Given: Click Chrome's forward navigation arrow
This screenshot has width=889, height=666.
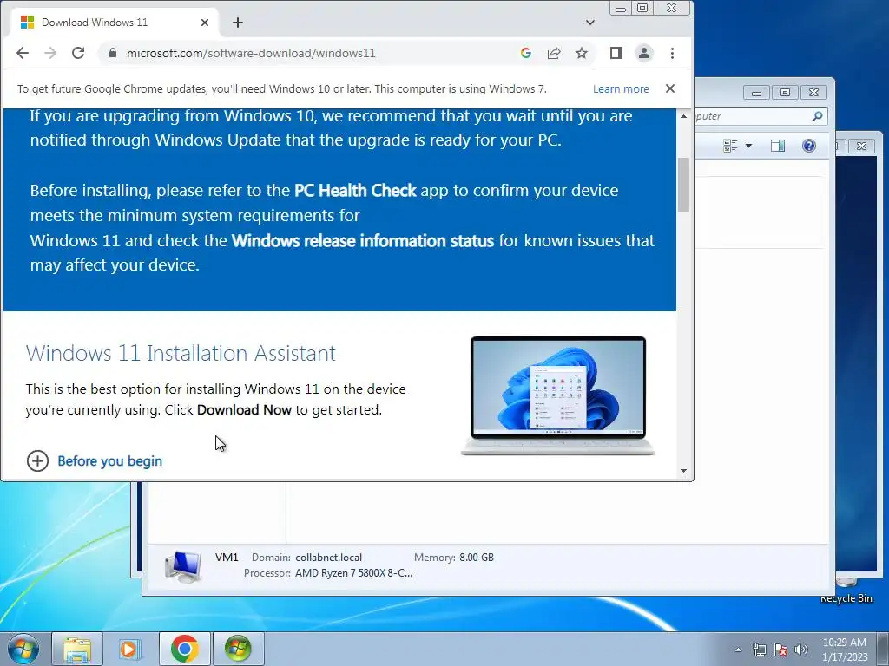Looking at the screenshot, I should pyautogui.click(x=50, y=53).
